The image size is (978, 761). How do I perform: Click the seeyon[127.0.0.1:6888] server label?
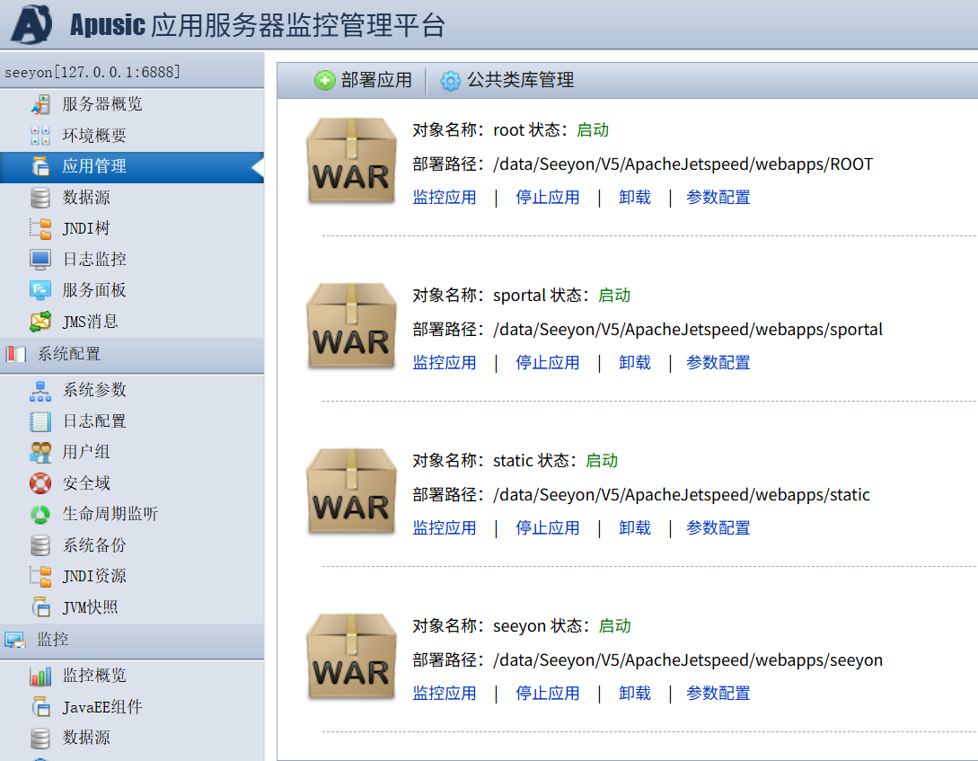point(93,73)
